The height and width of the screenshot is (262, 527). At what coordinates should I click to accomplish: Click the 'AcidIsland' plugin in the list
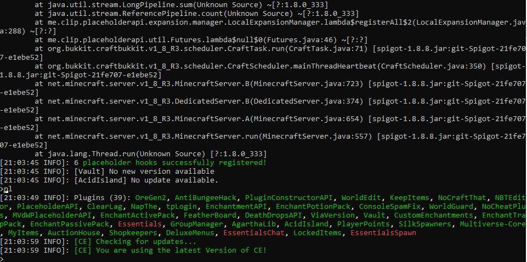point(307,224)
